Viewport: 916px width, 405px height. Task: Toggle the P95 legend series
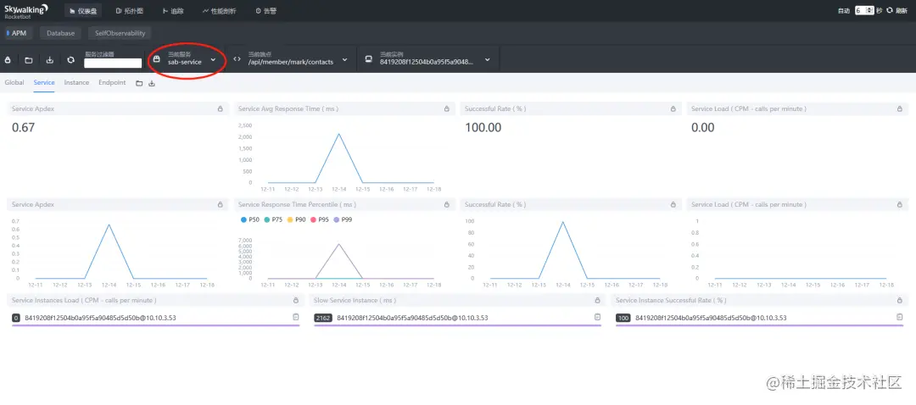320,220
